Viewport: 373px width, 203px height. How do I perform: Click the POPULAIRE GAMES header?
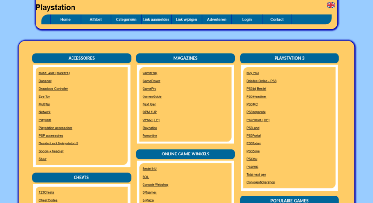point(289,200)
